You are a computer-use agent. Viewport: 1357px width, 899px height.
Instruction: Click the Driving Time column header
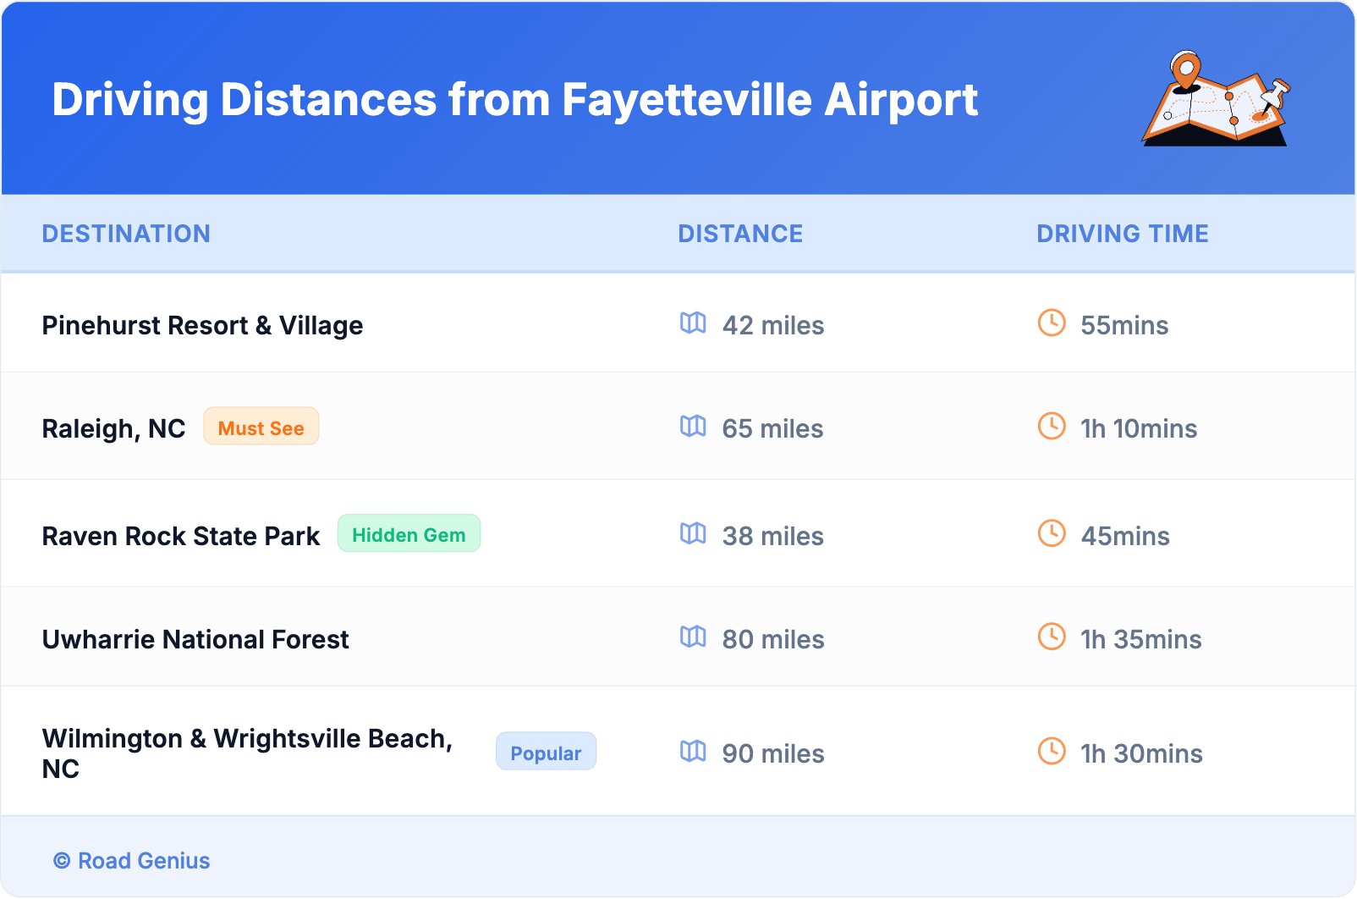[1122, 234]
